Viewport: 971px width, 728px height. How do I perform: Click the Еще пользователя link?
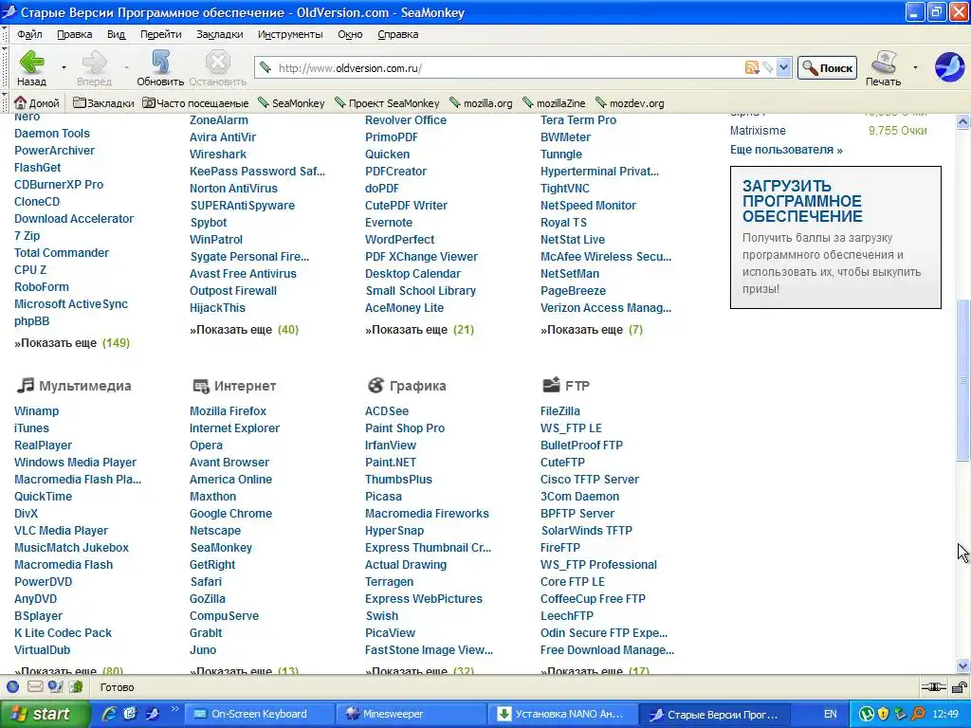tap(786, 149)
